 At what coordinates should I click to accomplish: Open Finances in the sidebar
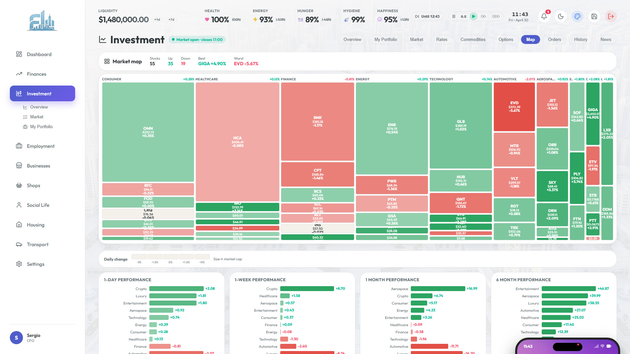pos(42,74)
